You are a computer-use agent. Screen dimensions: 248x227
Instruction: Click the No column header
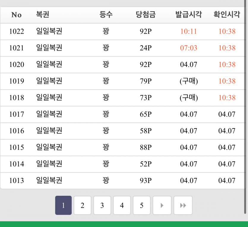pos(16,15)
